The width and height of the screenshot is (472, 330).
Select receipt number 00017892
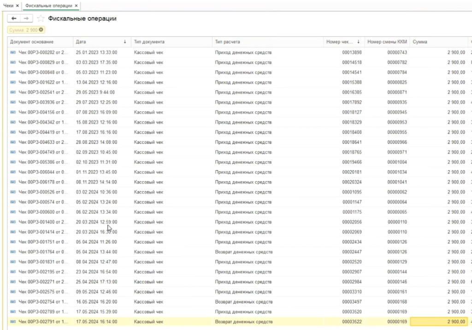coord(352,102)
